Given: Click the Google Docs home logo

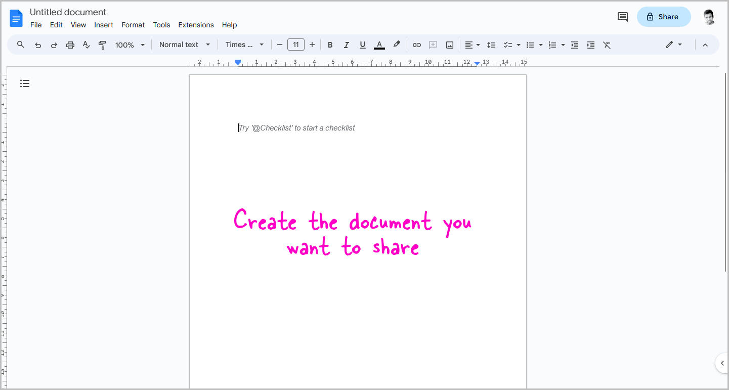Looking at the screenshot, I should click(x=16, y=19).
